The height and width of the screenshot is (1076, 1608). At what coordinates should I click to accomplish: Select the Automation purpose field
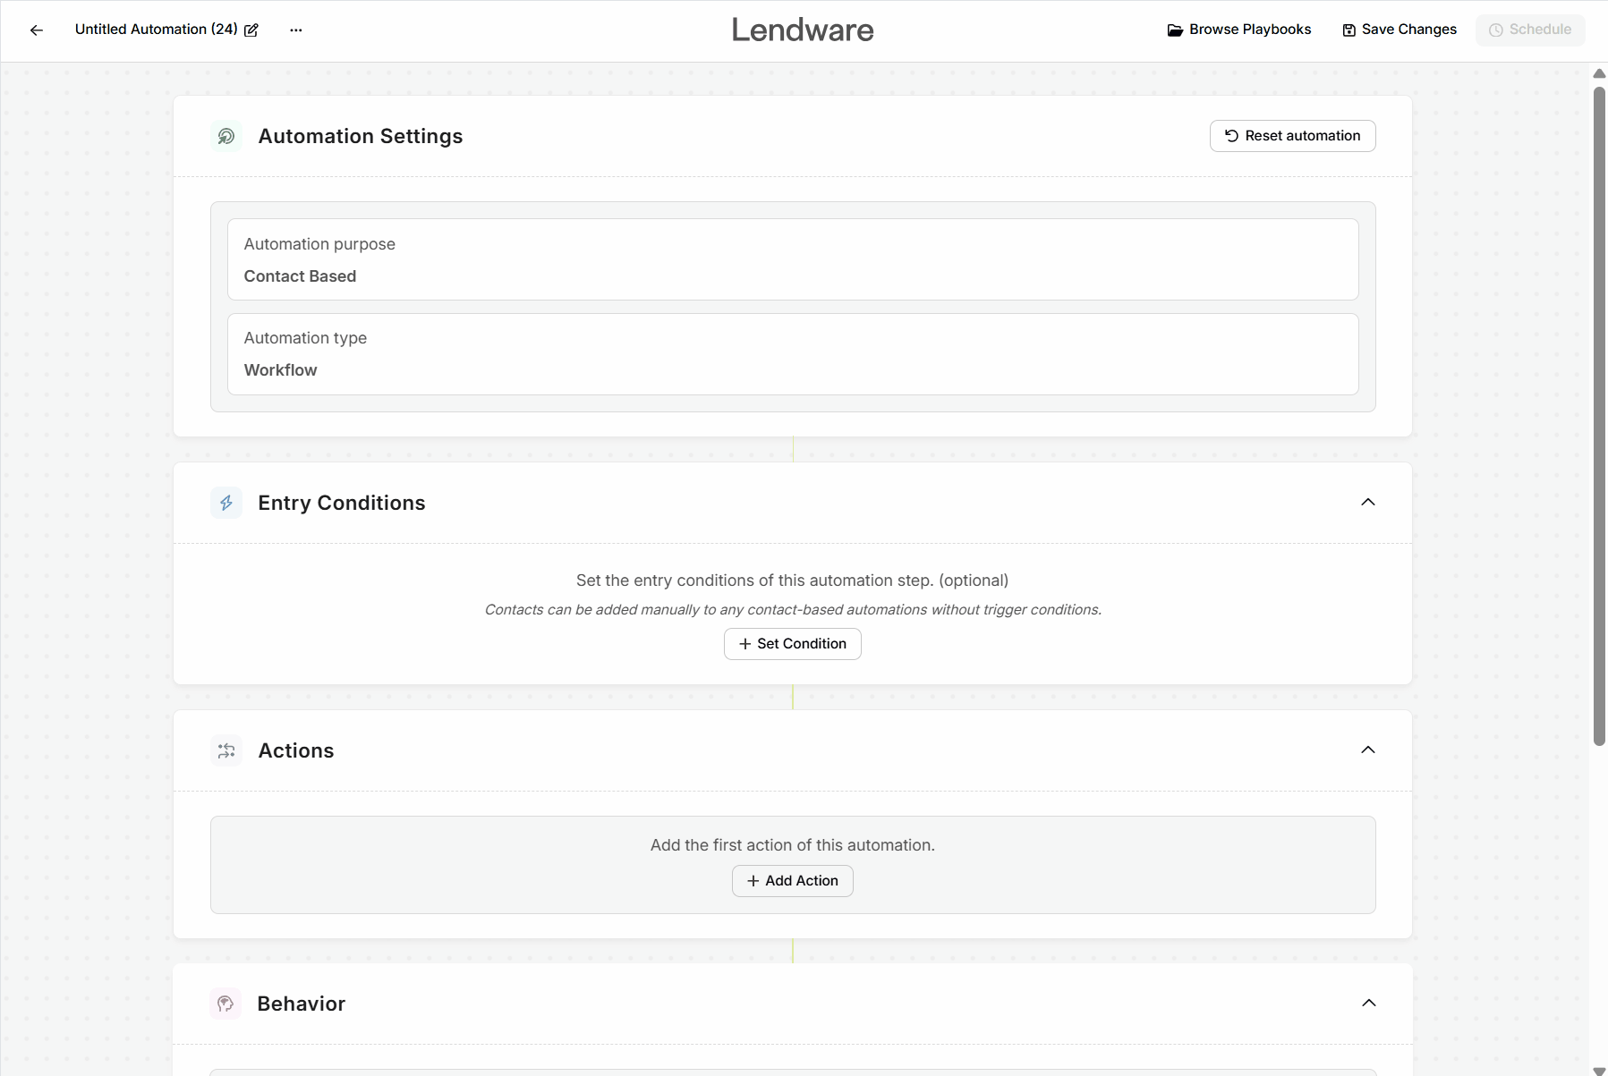coord(792,259)
